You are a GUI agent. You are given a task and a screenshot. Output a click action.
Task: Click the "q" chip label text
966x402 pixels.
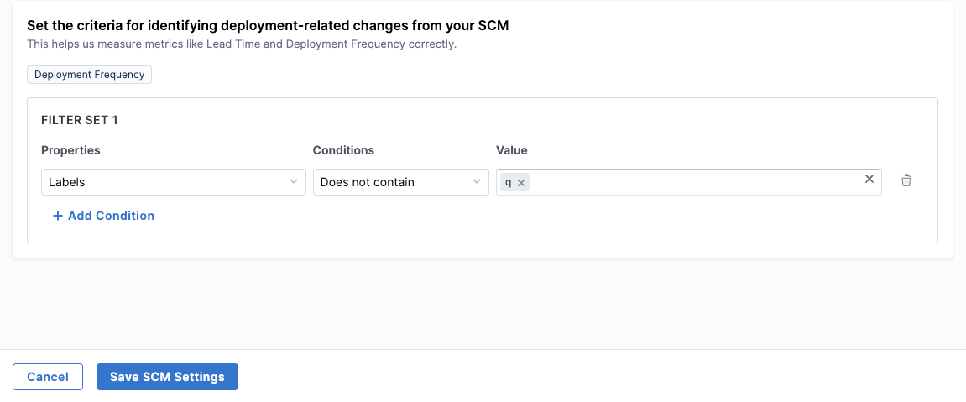pos(509,183)
